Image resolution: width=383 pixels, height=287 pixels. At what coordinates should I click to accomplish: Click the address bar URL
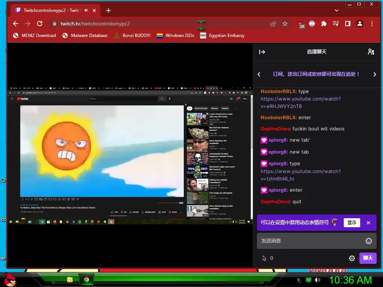pyautogui.click(x=95, y=24)
